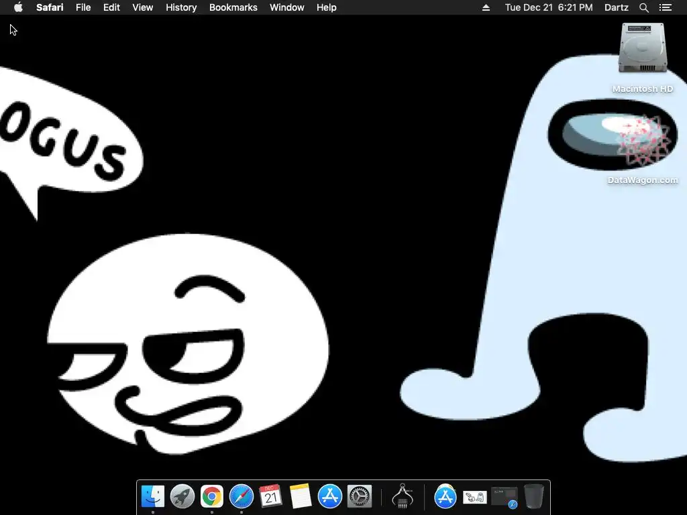Open the View menu
The image size is (687, 515).
[x=143, y=7]
